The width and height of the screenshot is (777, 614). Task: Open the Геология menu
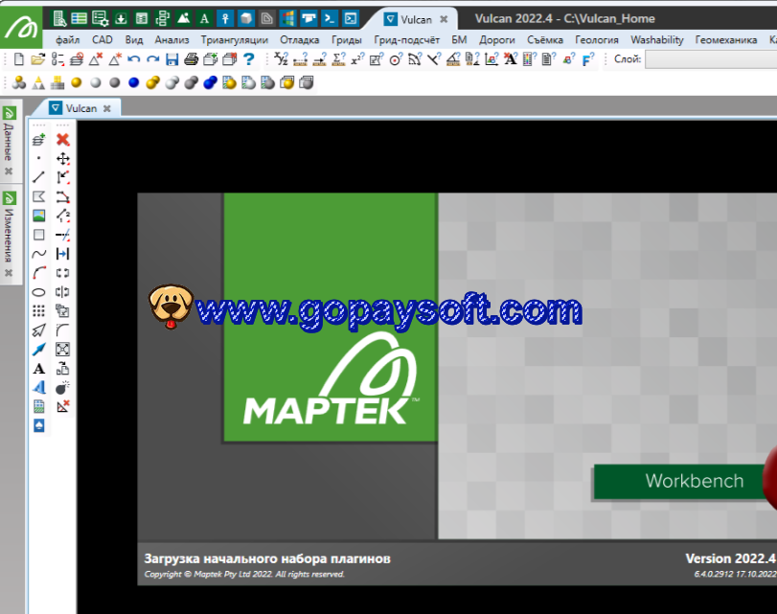[x=597, y=40]
